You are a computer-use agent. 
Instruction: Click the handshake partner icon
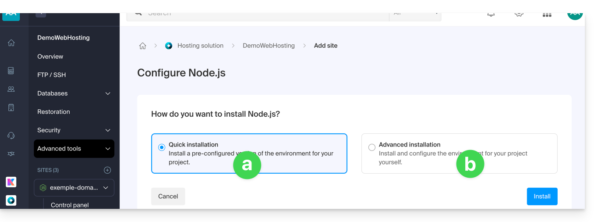(11, 154)
